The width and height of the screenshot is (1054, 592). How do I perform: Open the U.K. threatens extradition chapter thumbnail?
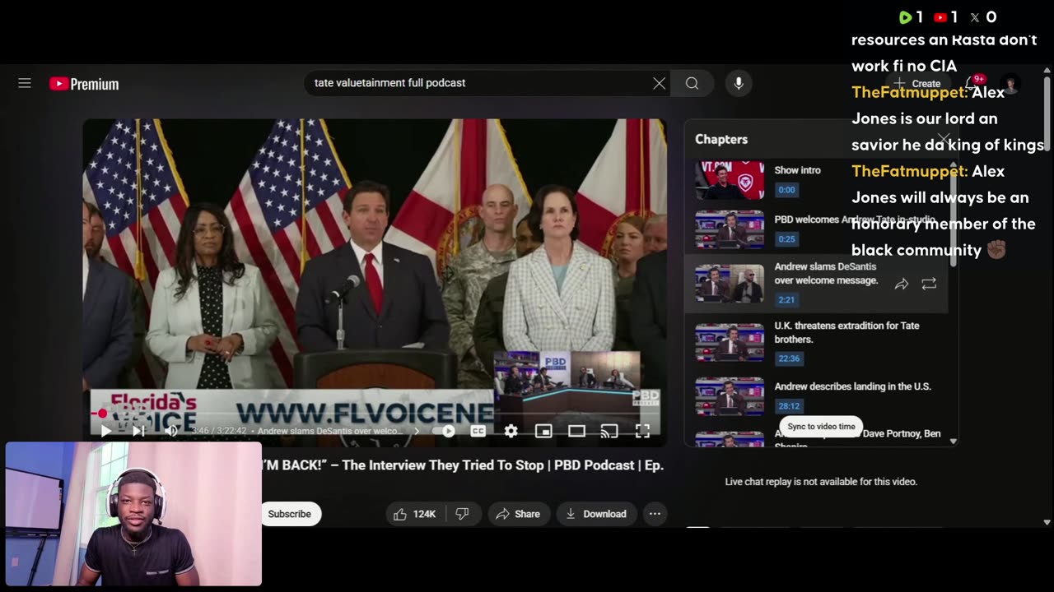click(x=729, y=342)
